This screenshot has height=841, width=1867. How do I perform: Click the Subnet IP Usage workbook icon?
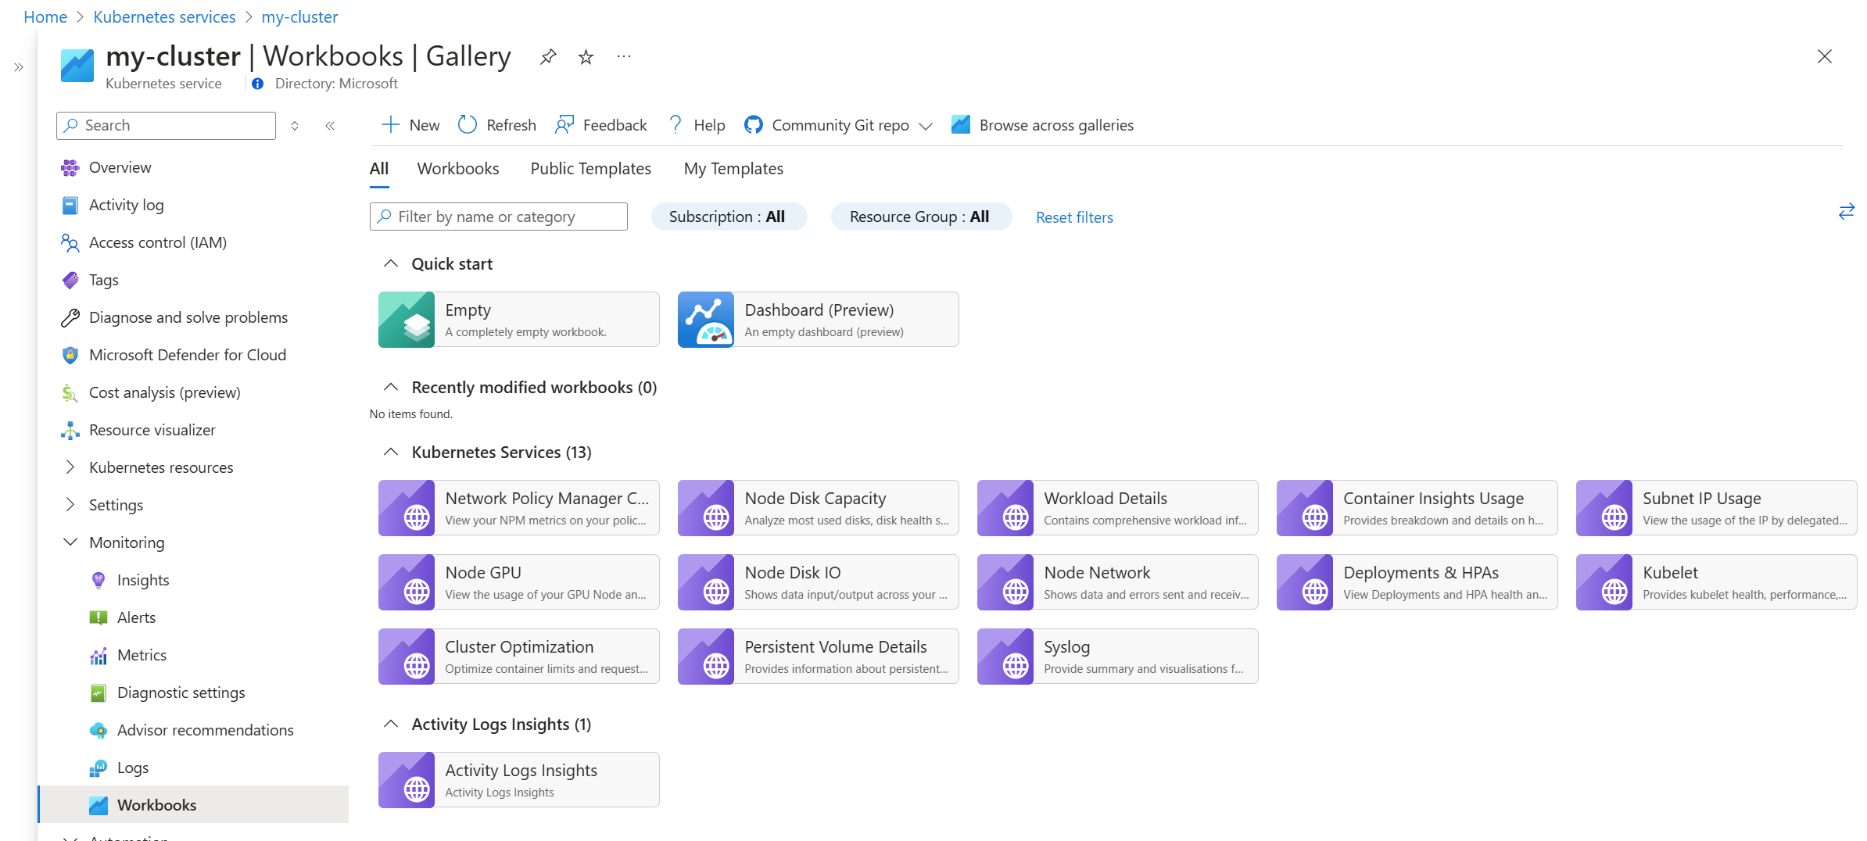[1604, 508]
